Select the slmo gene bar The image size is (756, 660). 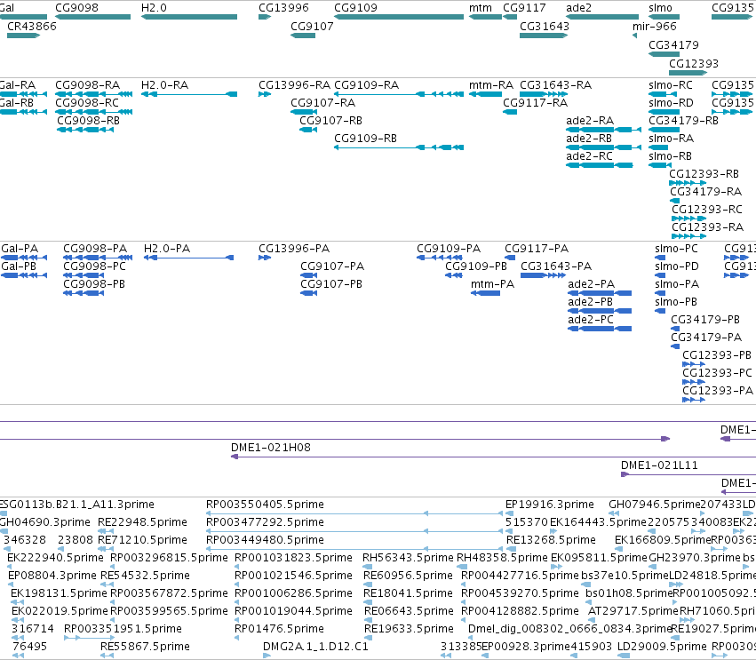pyautogui.click(x=664, y=17)
